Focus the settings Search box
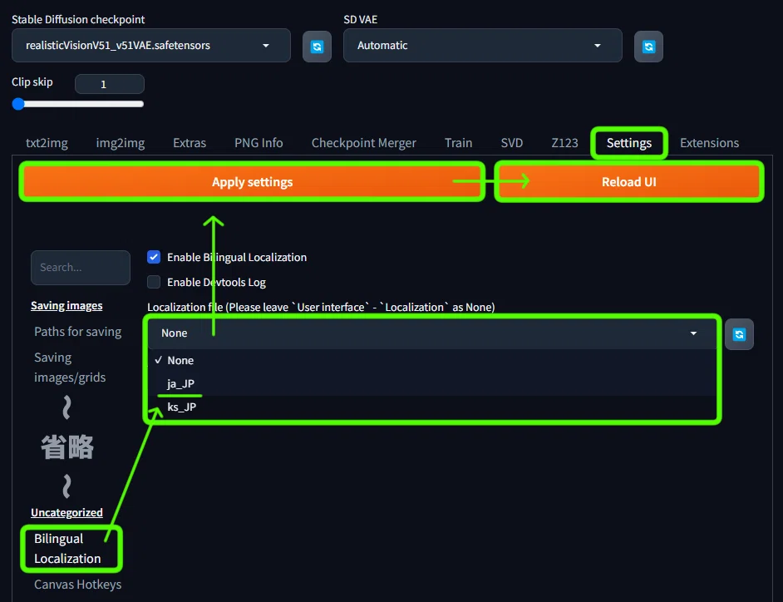This screenshot has width=783, height=602. point(81,268)
